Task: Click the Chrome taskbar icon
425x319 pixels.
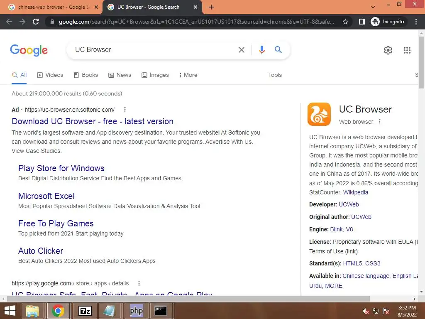Action: pyautogui.click(x=58, y=311)
